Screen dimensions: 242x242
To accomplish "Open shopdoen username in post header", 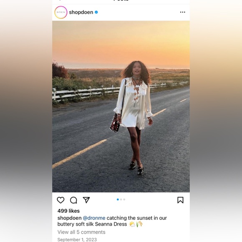I will coord(81,12).
